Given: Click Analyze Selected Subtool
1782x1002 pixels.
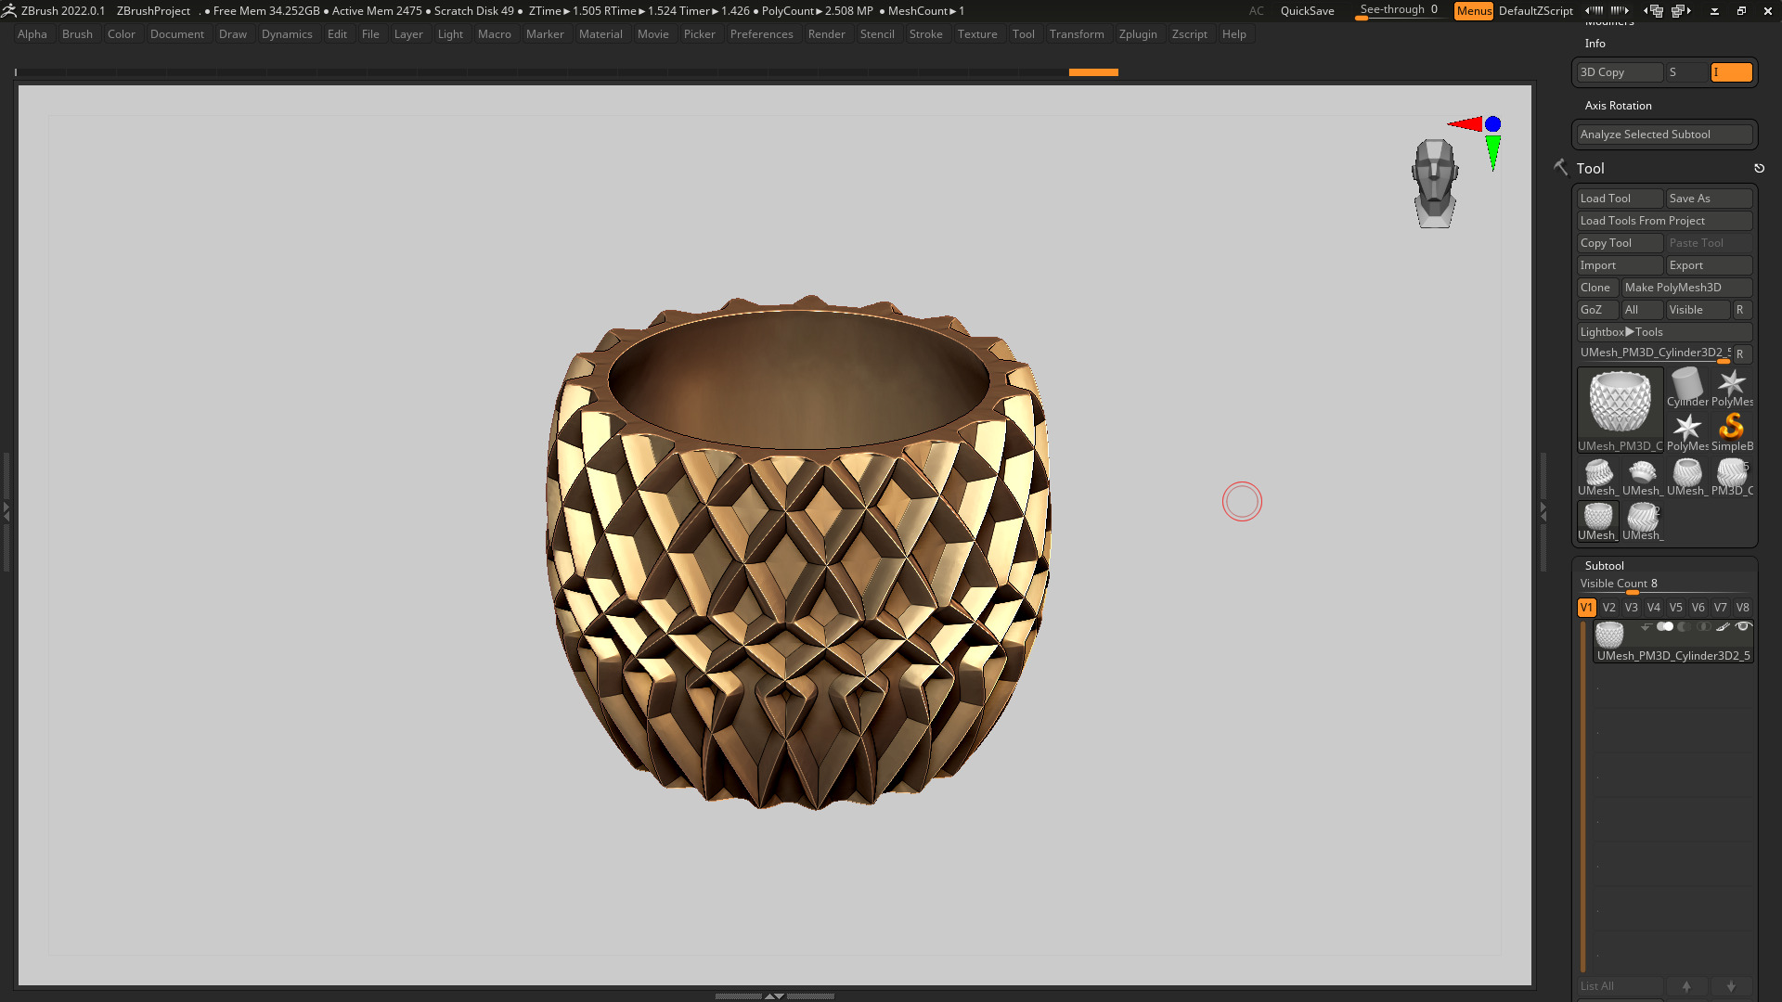Looking at the screenshot, I should click(x=1664, y=135).
